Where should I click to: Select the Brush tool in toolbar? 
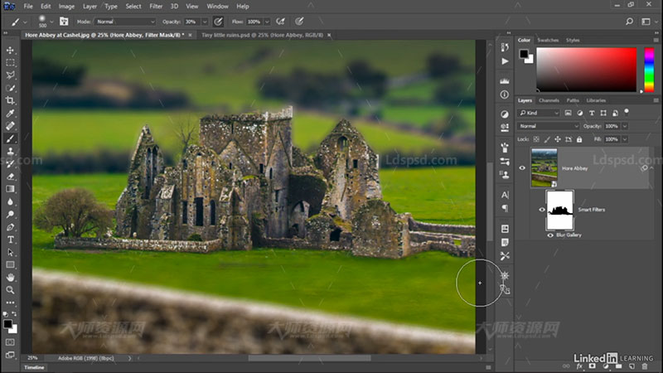point(10,138)
